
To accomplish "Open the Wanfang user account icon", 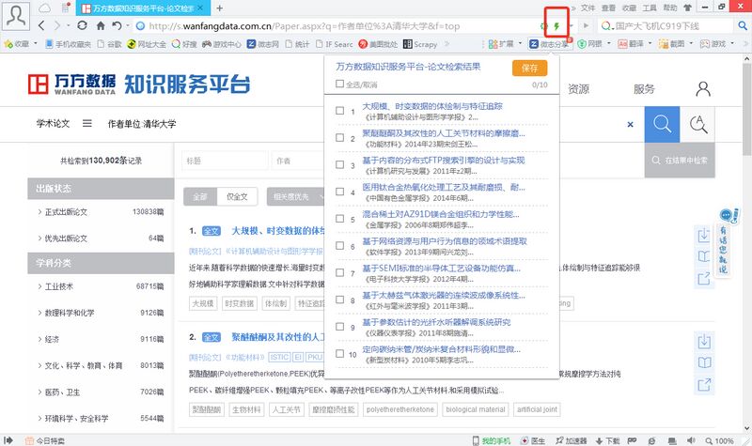I will pyautogui.click(x=703, y=89).
